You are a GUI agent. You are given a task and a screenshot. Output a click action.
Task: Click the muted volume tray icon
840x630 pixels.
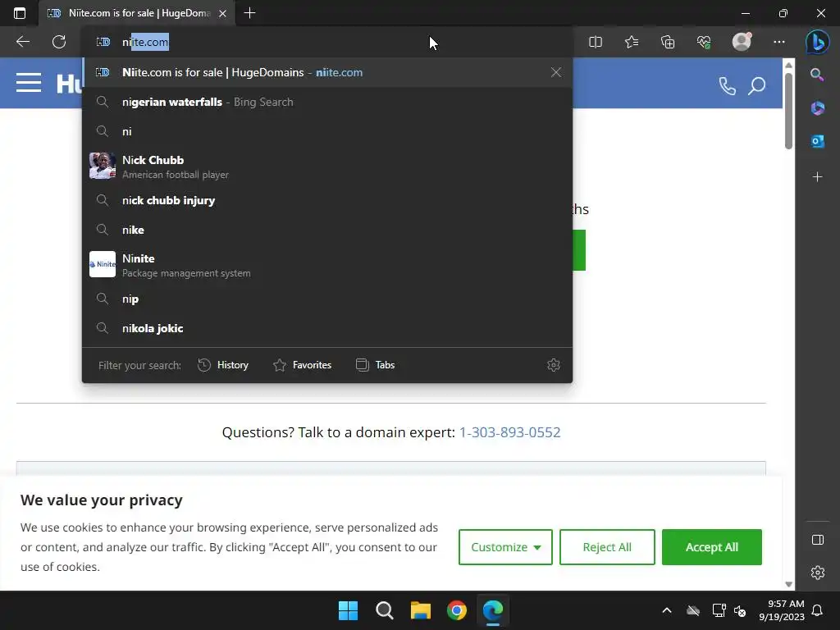click(x=741, y=610)
